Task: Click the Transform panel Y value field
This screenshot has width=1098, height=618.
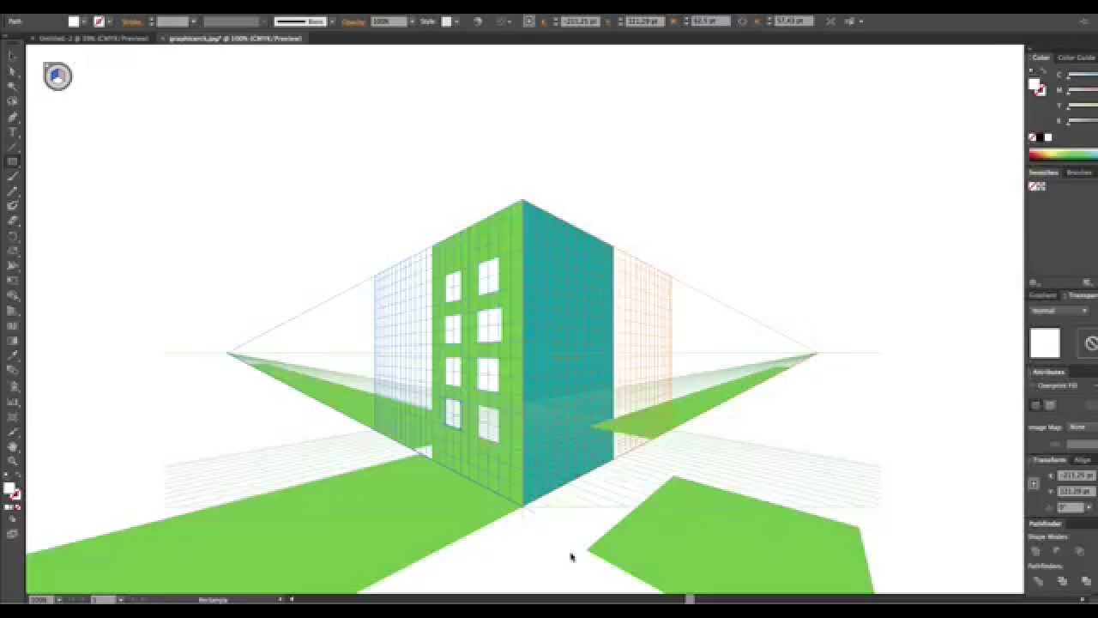Action: pyautogui.click(x=1077, y=491)
